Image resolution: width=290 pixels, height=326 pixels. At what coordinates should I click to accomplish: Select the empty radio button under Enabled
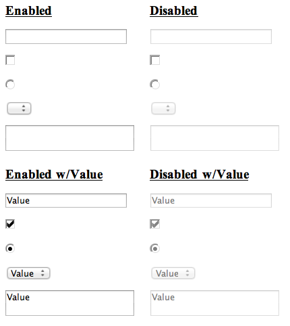point(10,85)
